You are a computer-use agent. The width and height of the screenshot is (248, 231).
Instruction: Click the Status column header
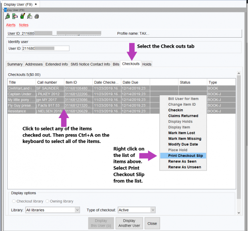tap(193, 82)
